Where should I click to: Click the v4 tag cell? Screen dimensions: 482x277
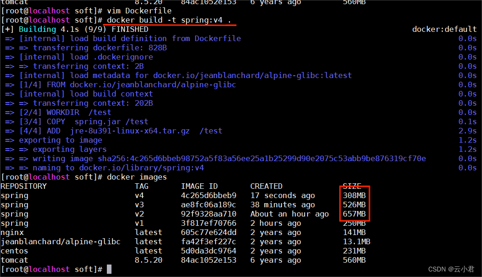(x=139, y=196)
